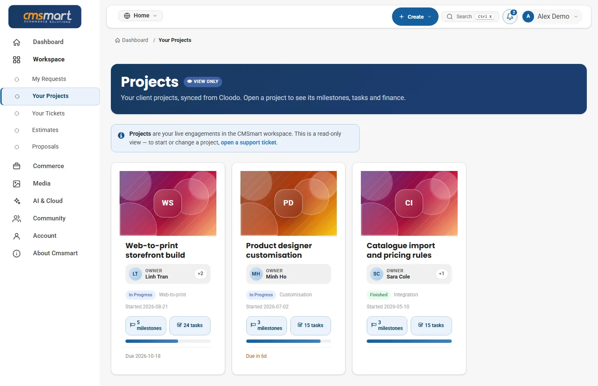This screenshot has width=598, height=386.
Task: Show the +2 extra members on Linh Tran card
Action: [201, 274]
